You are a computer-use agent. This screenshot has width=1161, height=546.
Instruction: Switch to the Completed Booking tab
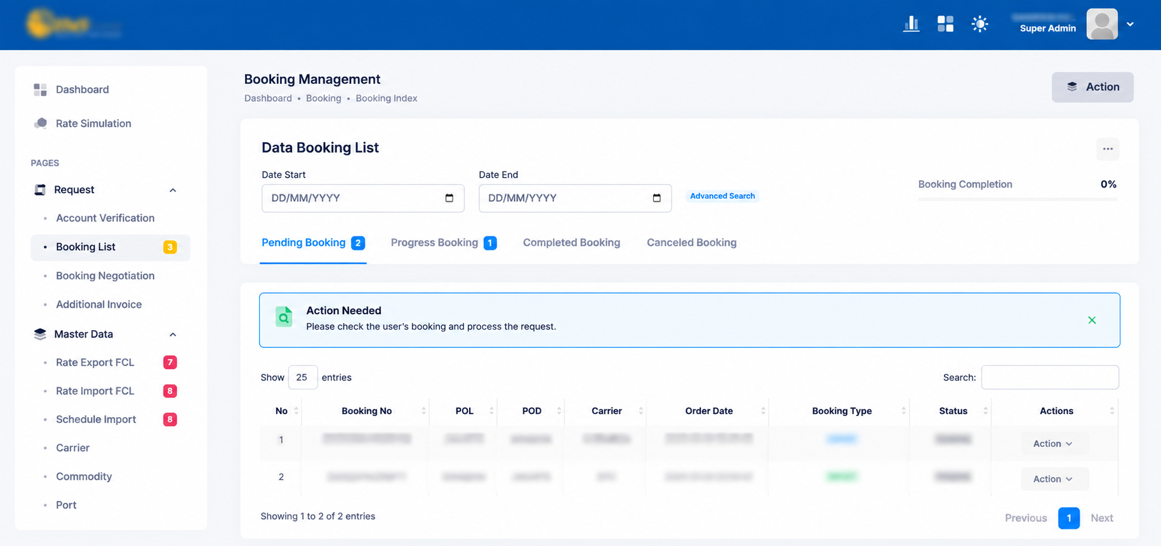pyautogui.click(x=571, y=243)
